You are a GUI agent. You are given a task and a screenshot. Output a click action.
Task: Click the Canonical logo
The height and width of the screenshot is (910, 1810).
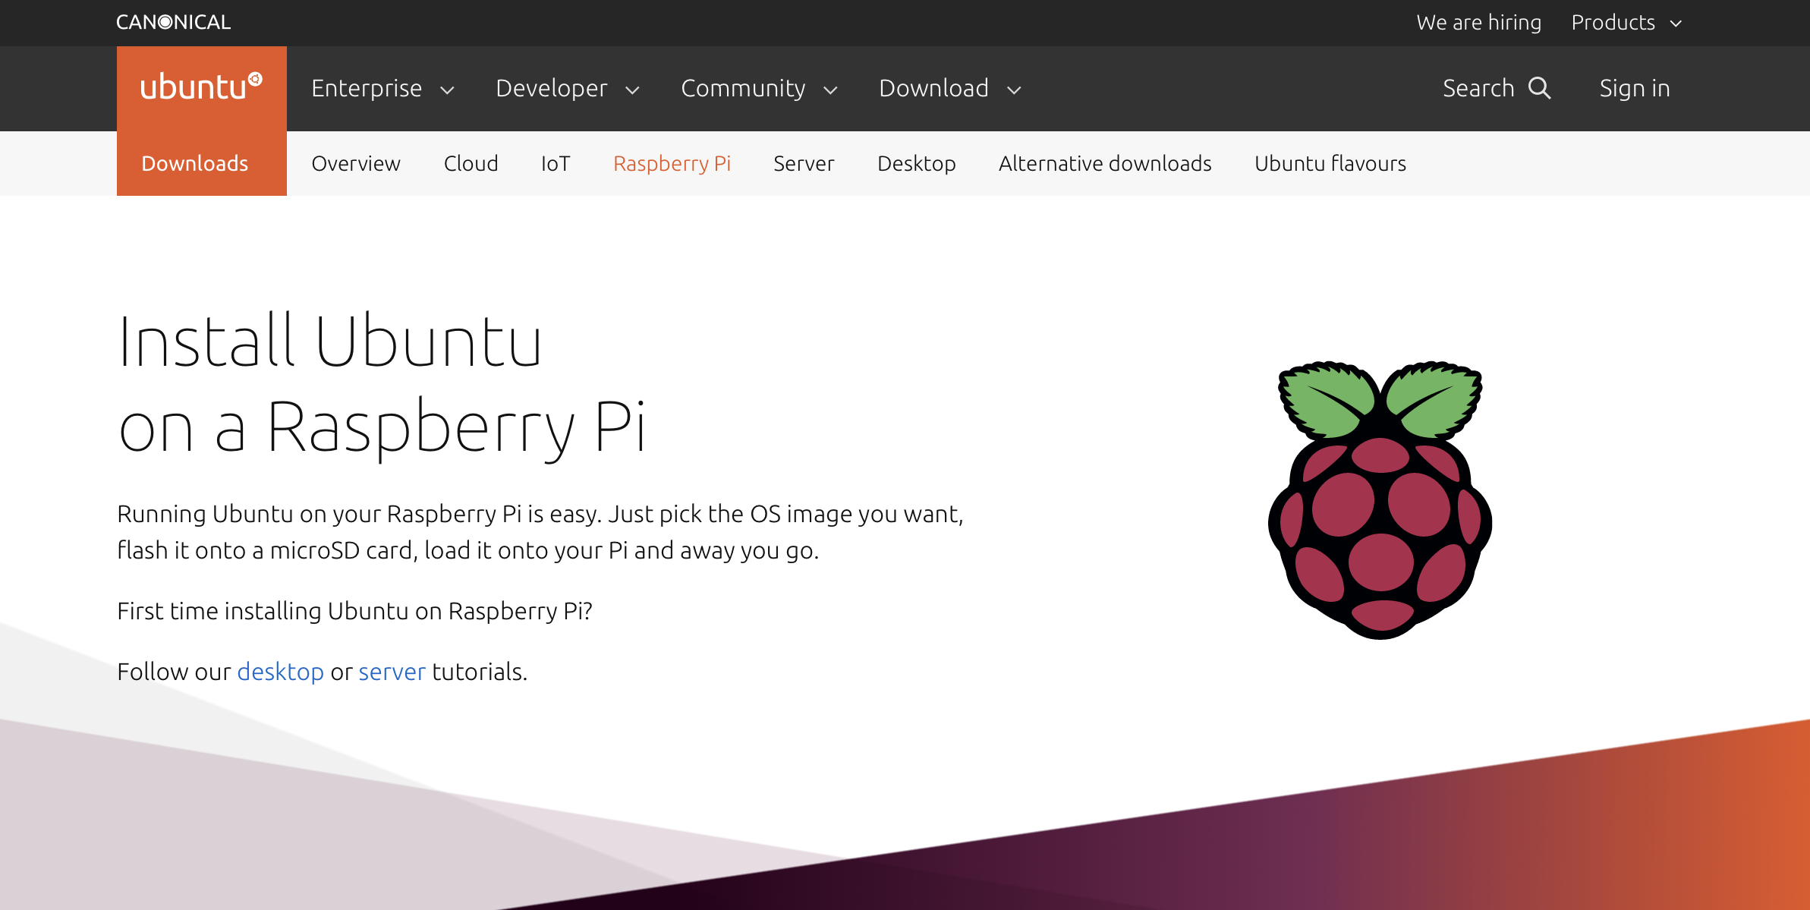pos(173,22)
